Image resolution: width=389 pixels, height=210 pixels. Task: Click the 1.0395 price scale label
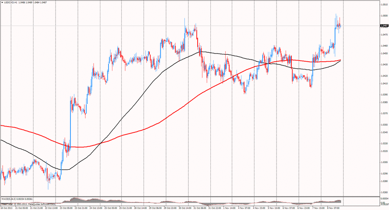click(385, 95)
